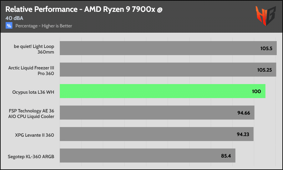The width and height of the screenshot is (283, 170).
Task: Click the HB logo in header
Action: (x=266, y=16)
